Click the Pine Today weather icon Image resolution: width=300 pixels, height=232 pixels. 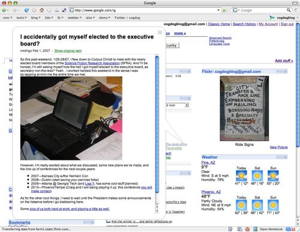(241, 176)
